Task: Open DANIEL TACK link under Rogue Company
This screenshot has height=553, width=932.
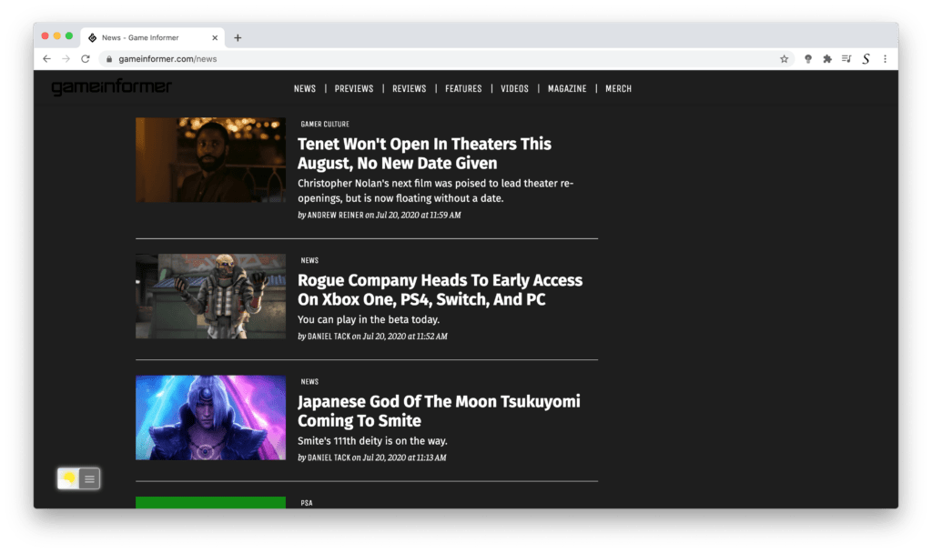Action: [x=329, y=337]
